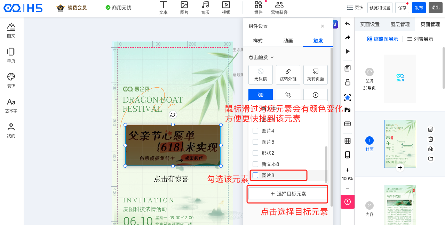Select the 无反馈 trigger option
445x225 pixels.
coord(260,75)
